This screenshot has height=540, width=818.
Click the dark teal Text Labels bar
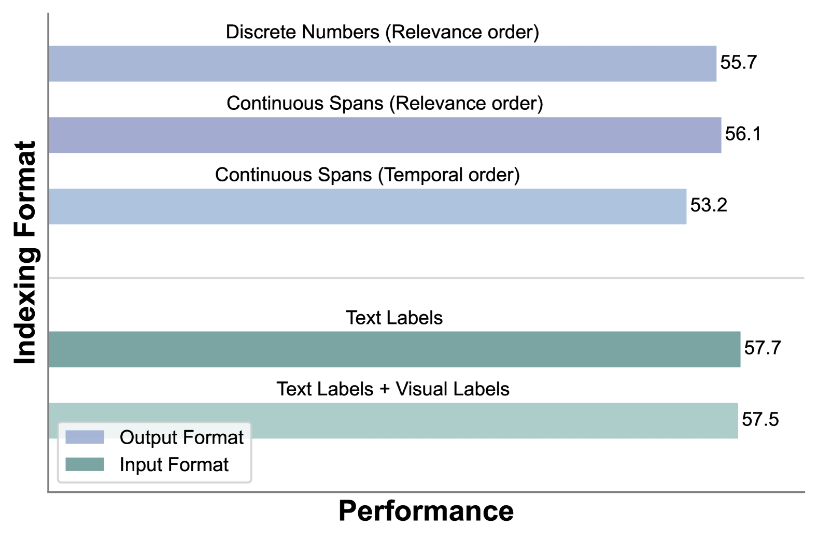pos(394,349)
